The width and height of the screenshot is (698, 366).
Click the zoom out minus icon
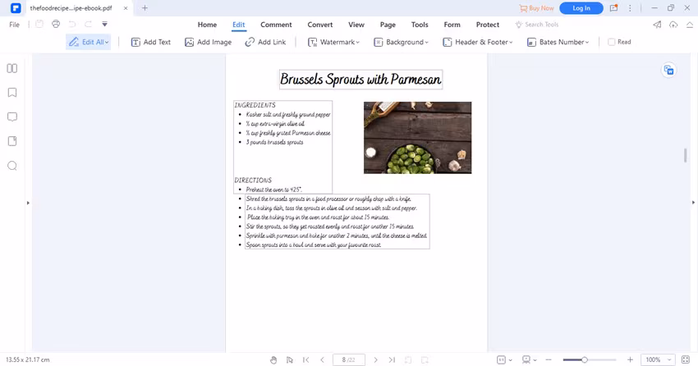(549, 359)
